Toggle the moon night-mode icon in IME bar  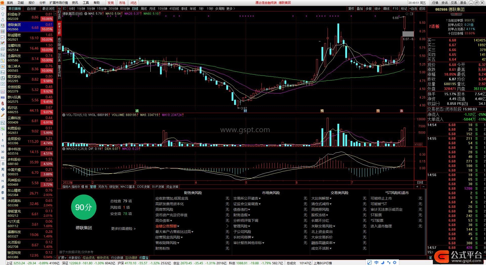382,262
